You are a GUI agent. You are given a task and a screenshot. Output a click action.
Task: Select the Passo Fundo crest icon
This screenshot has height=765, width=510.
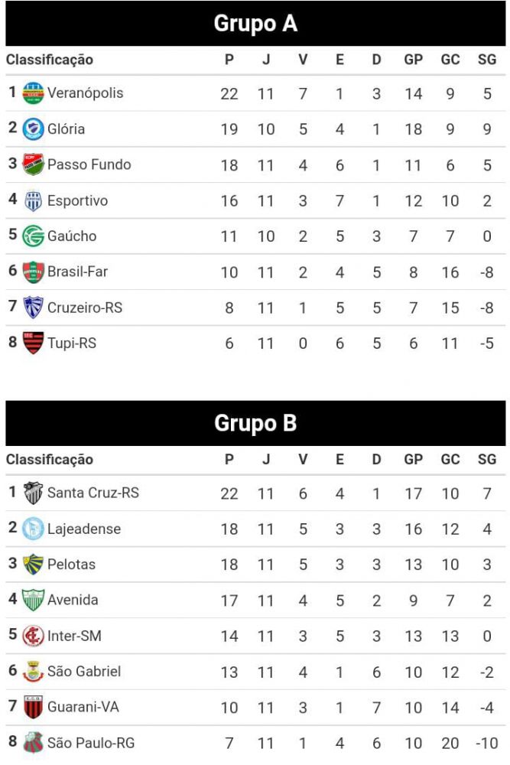(33, 164)
